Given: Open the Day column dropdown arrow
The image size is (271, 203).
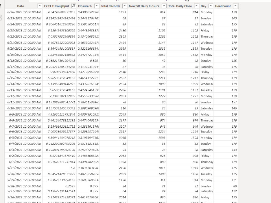Looking at the screenshot, I should [211, 6].
